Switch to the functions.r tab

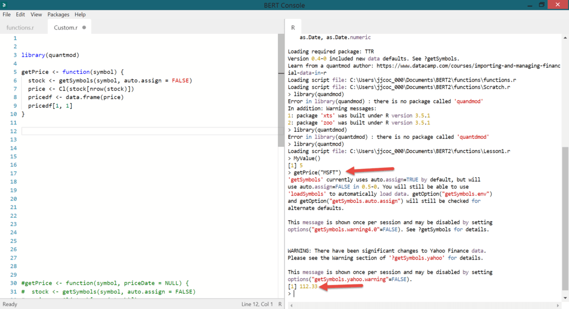[x=21, y=28]
